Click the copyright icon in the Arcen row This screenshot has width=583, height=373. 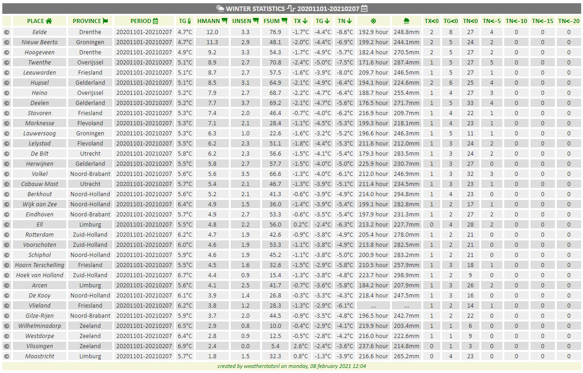pos(6,286)
